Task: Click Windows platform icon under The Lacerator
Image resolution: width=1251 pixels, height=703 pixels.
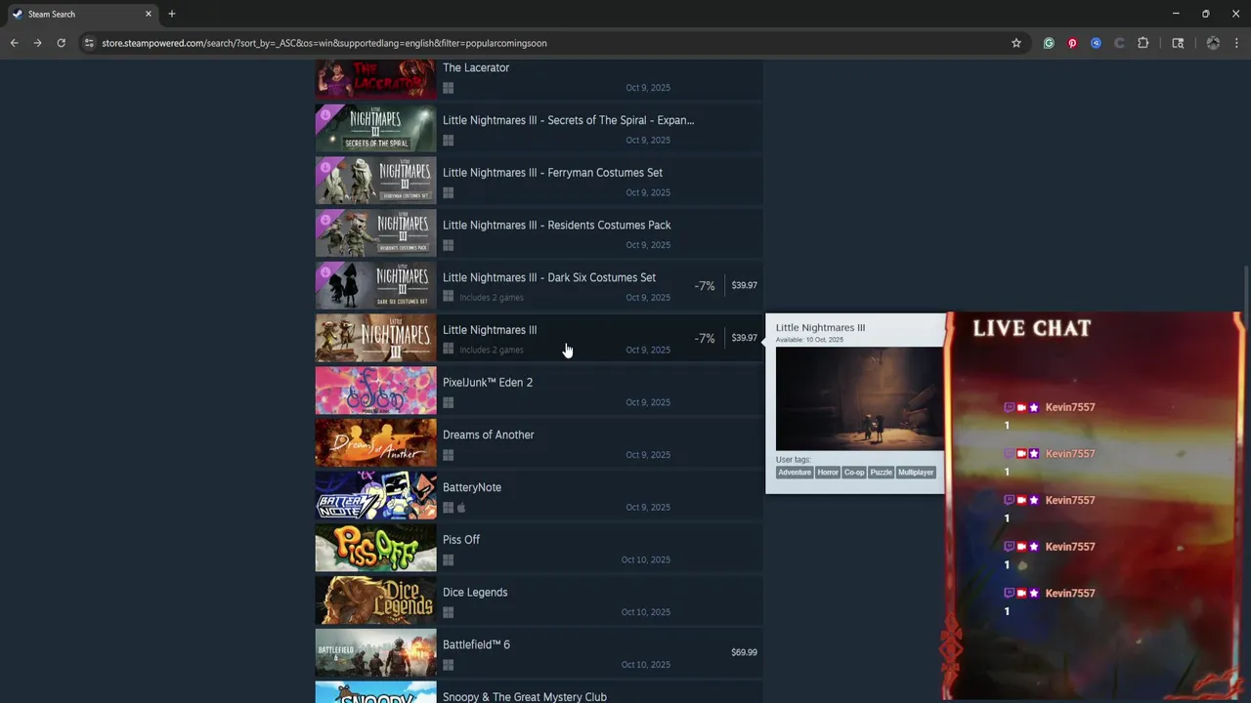Action: coord(448,88)
